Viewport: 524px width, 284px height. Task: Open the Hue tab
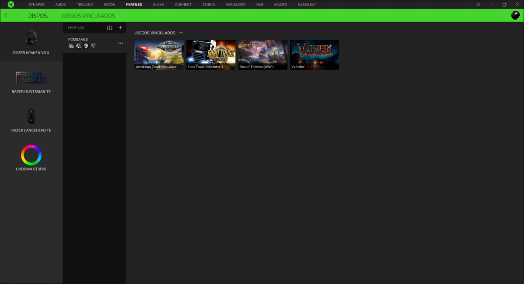259,5
